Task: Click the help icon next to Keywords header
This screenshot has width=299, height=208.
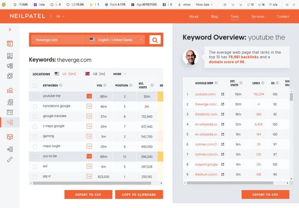Action: coord(61,85)
